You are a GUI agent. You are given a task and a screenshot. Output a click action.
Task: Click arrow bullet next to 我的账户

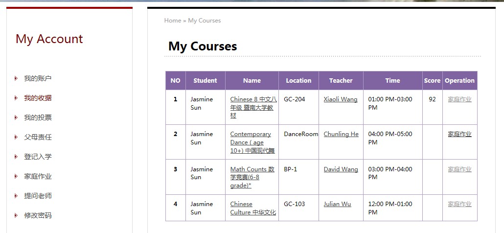pos(16,78)
